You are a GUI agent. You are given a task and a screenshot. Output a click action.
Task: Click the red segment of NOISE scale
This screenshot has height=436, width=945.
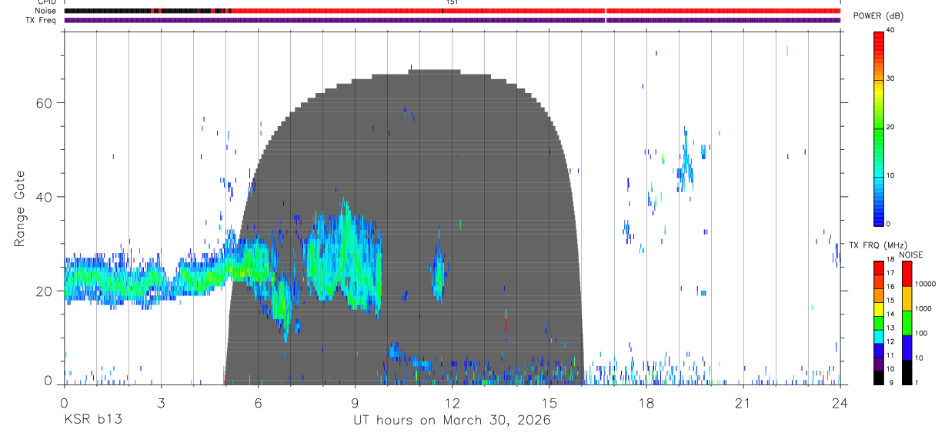pos(907,274)
